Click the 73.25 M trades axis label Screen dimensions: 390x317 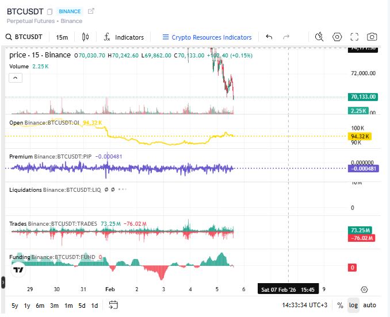[x=360, y=230]
